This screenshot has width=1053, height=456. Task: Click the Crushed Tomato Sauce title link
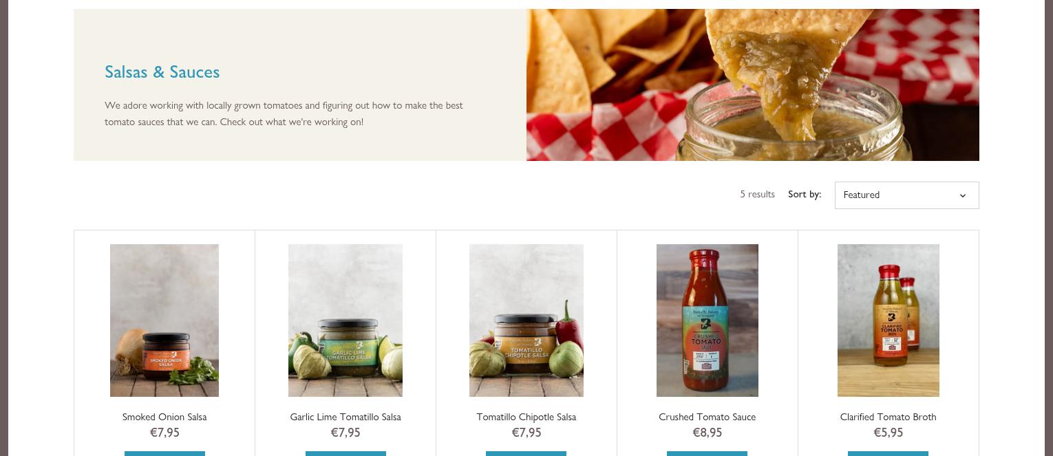[708, 417]
